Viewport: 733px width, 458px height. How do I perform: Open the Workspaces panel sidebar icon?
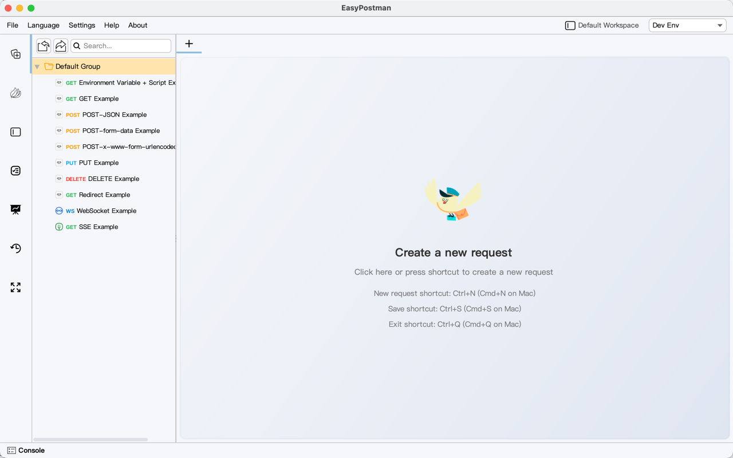[15, 132]
